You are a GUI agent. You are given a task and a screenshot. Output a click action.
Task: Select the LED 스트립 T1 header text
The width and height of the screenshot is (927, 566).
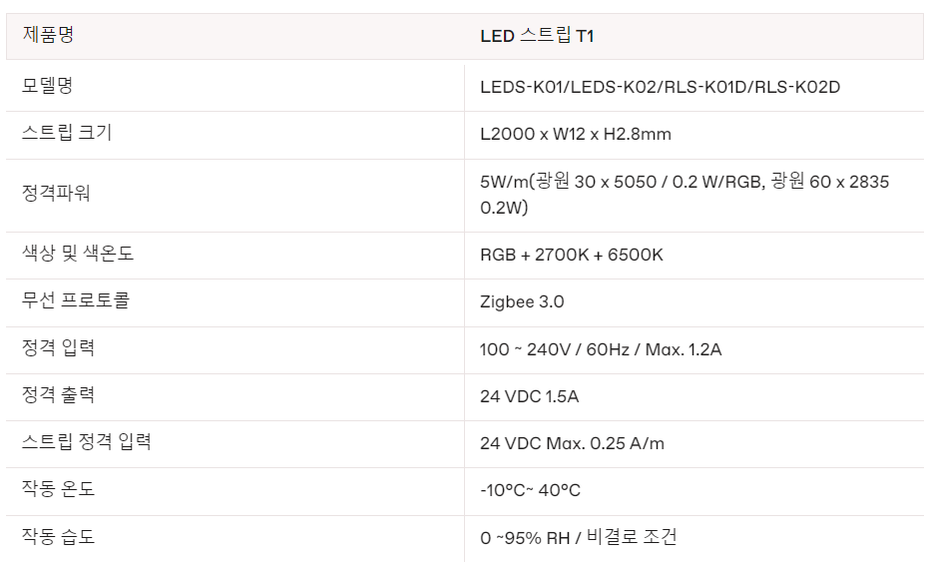537,36
